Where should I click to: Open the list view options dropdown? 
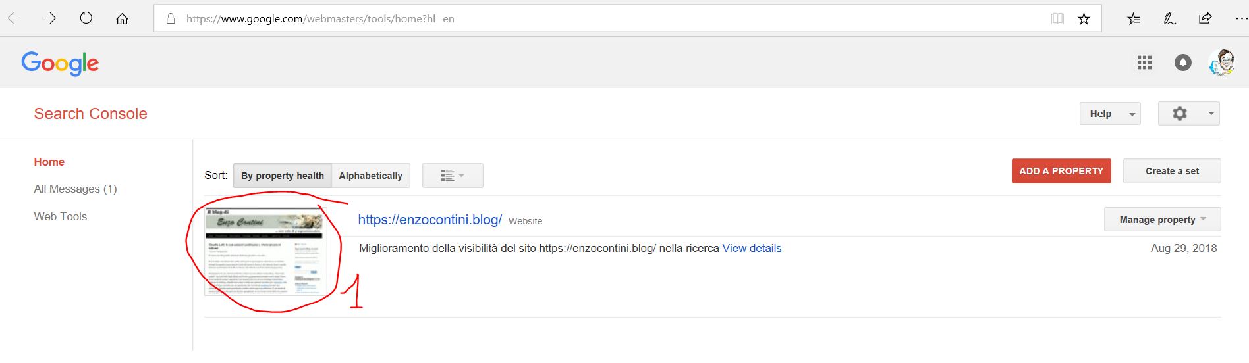tap(453, 176)
